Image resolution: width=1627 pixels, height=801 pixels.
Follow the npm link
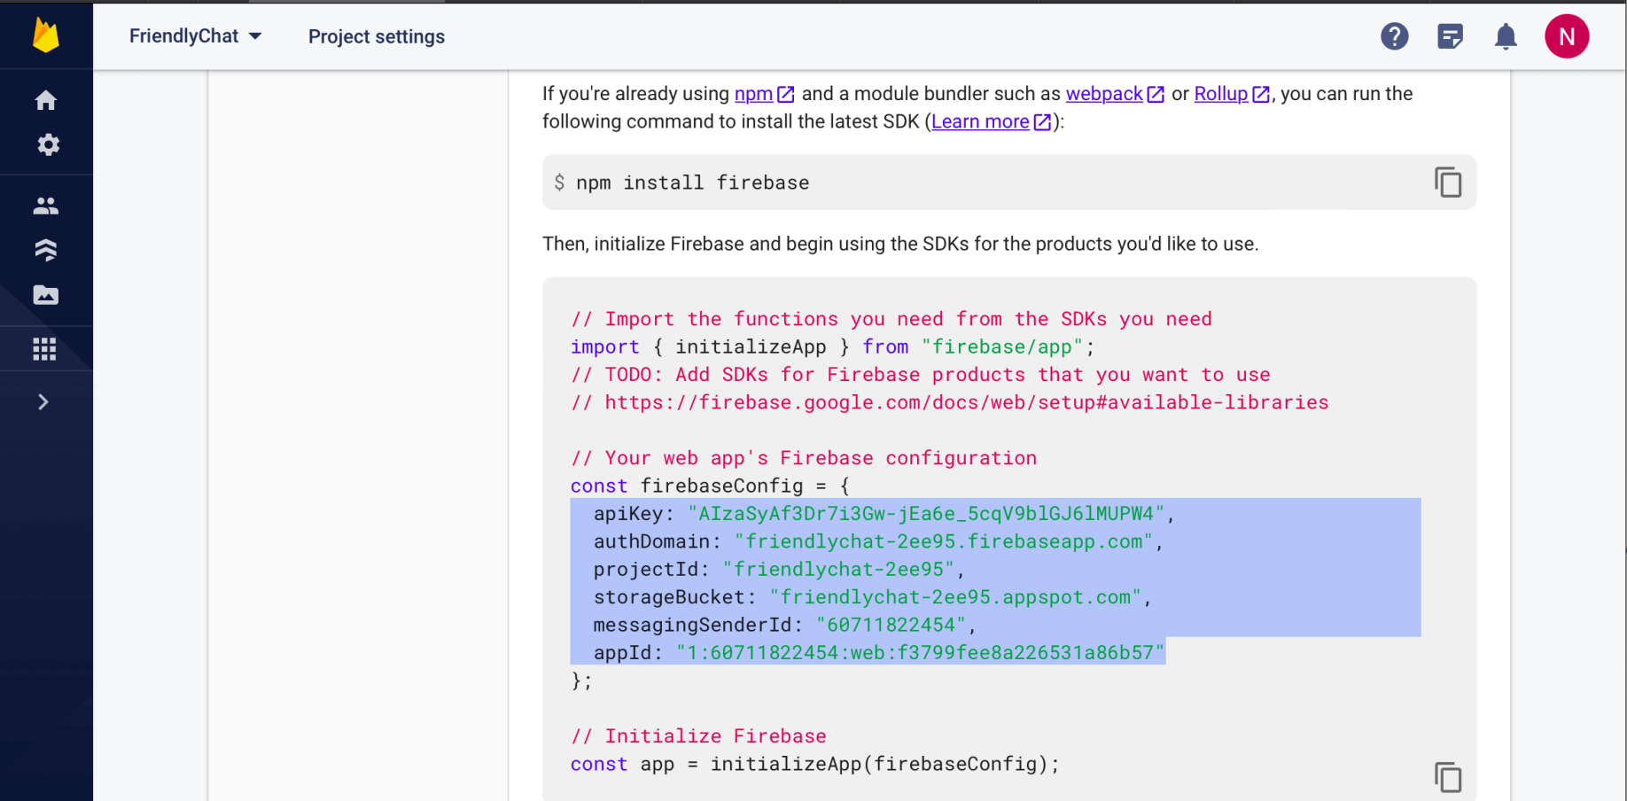tap(754, 94)
